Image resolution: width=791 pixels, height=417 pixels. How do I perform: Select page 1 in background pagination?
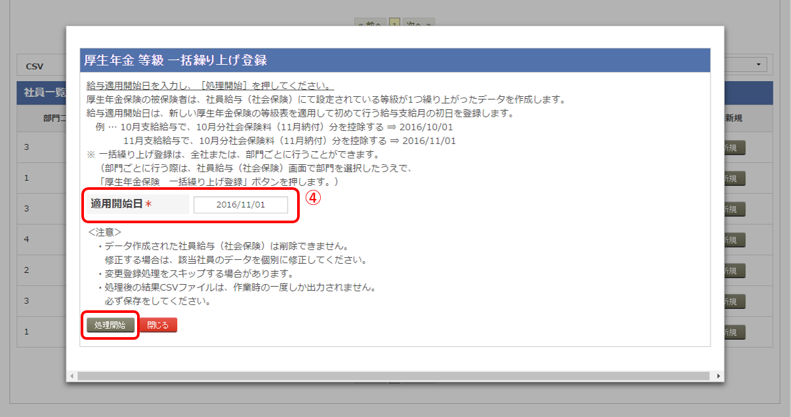[x=395, y=23]
